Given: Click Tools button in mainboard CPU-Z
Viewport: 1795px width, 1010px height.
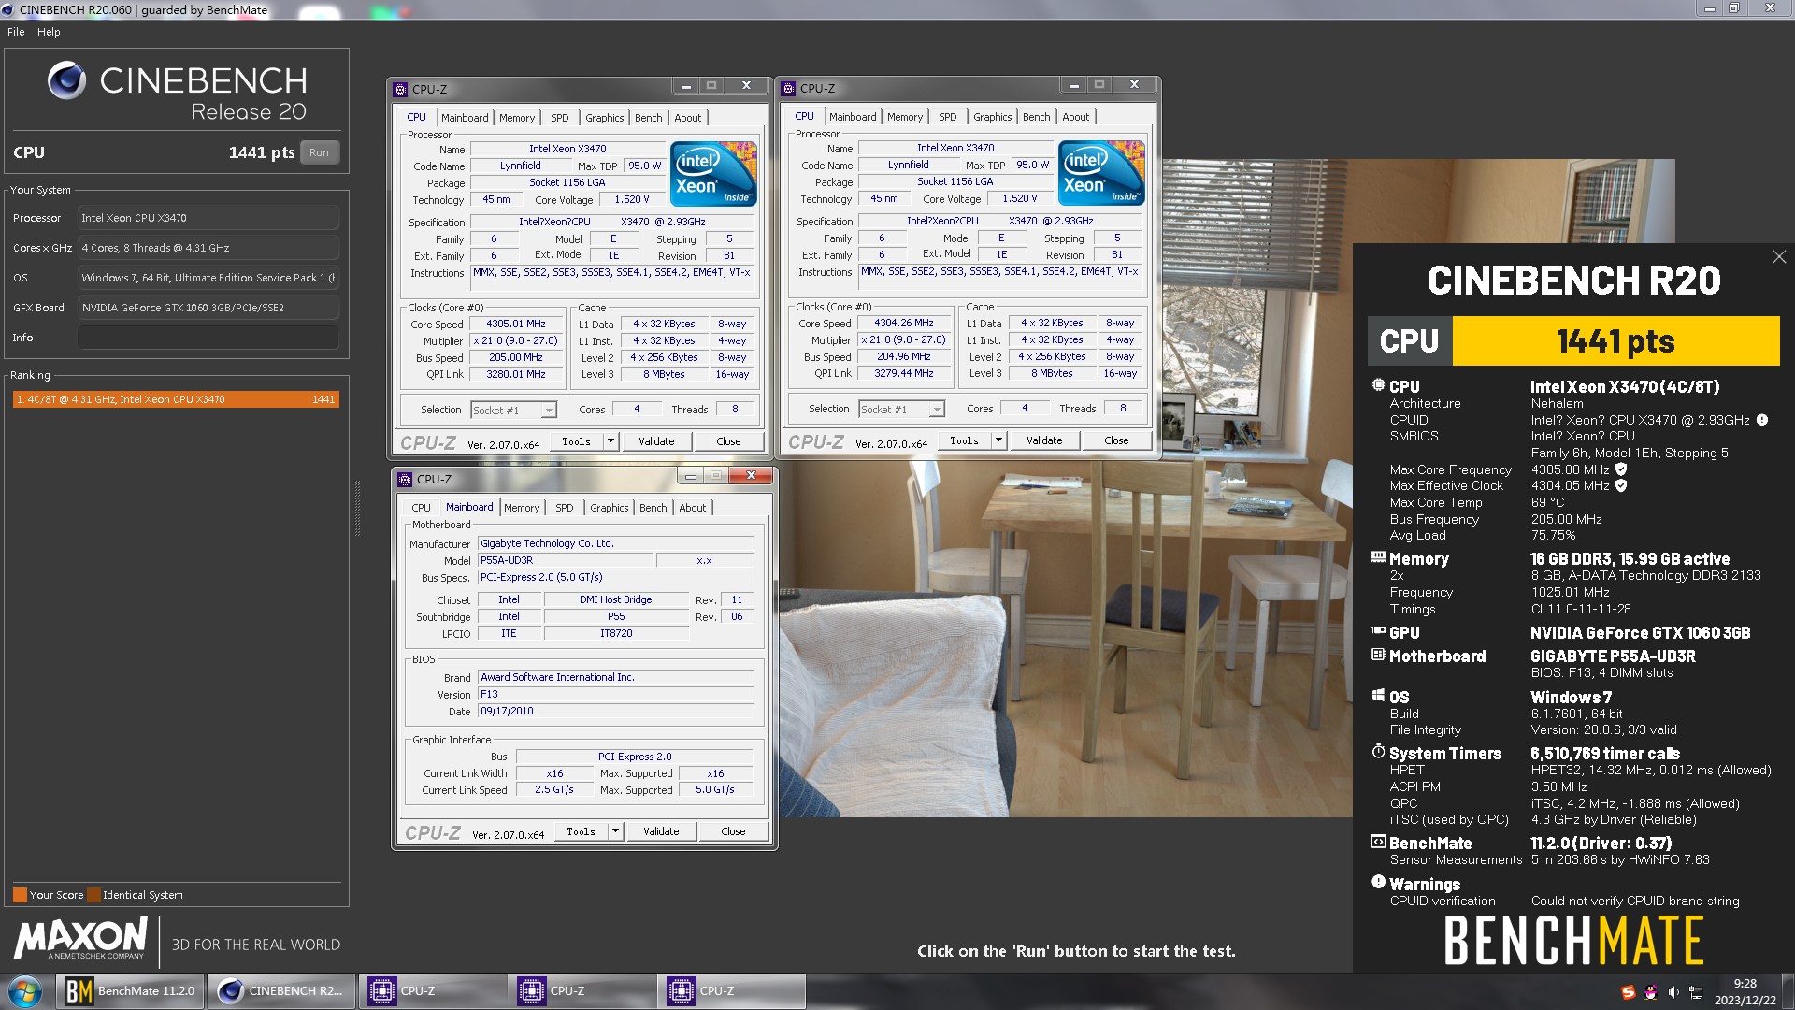Looking at the screenshot, I should 581,831.
